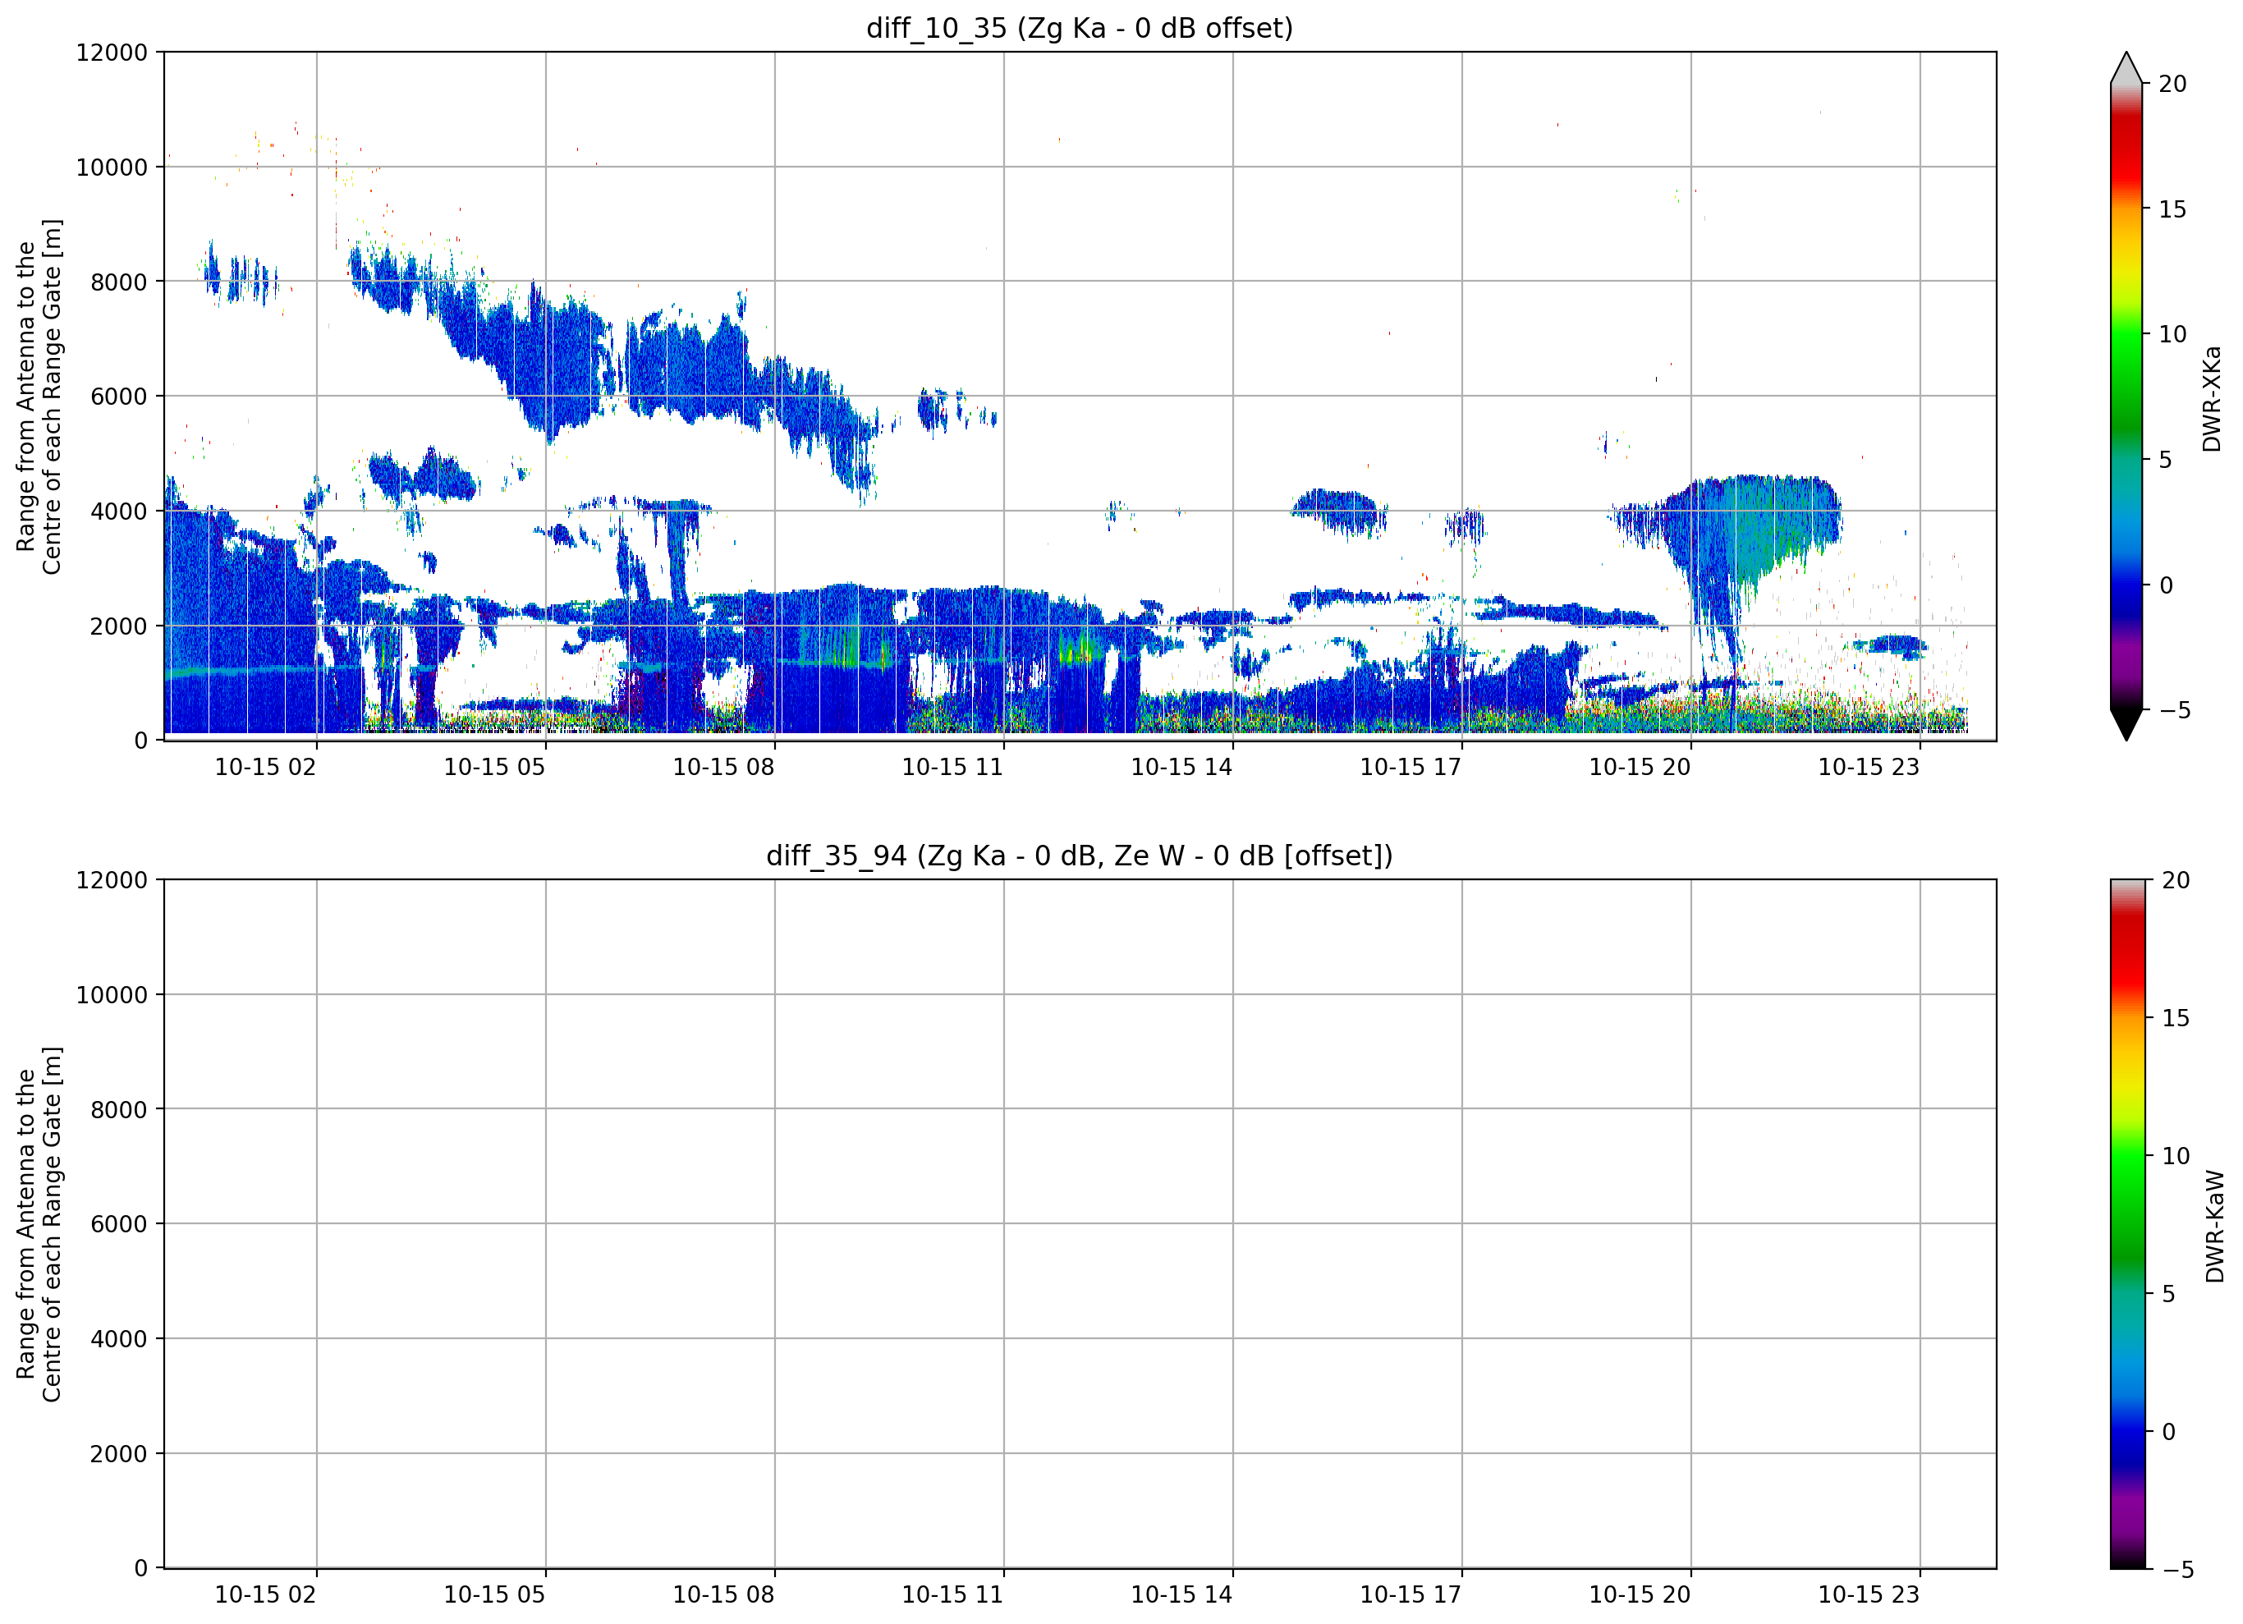Click the 5 tick on DWR-KaW colorbar
This screenshot has height=1624, width=2243.
[x=2167, y=1294]
